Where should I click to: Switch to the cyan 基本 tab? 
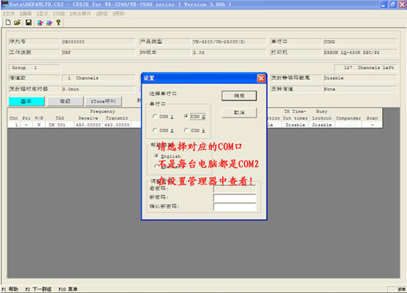coord(26,101)
